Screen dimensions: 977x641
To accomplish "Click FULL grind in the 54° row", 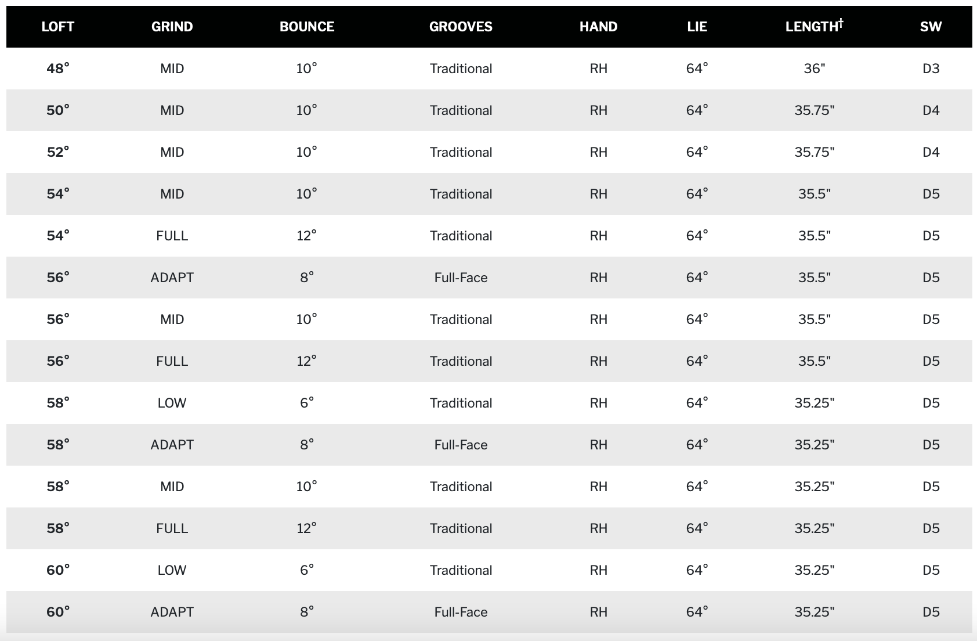I will [x=172, y=236].
